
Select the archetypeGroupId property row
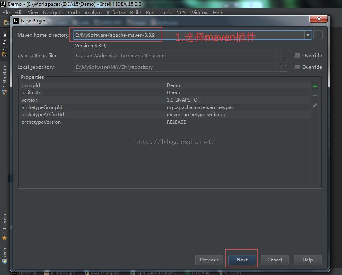[x=165, y=107]
